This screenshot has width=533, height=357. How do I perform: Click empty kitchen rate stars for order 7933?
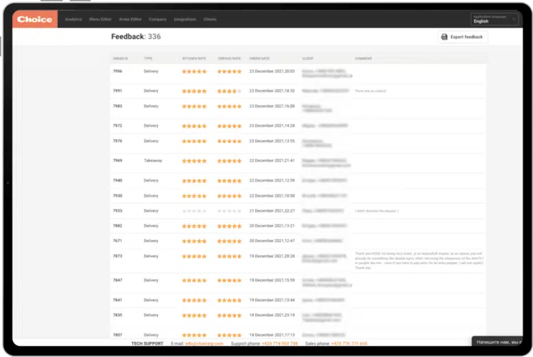click(x=194, y=211)
